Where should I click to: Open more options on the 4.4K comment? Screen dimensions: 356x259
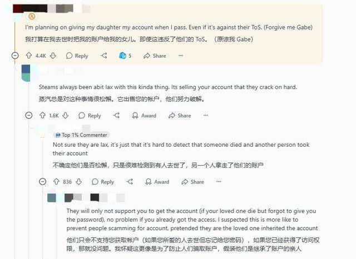(181, 56)
